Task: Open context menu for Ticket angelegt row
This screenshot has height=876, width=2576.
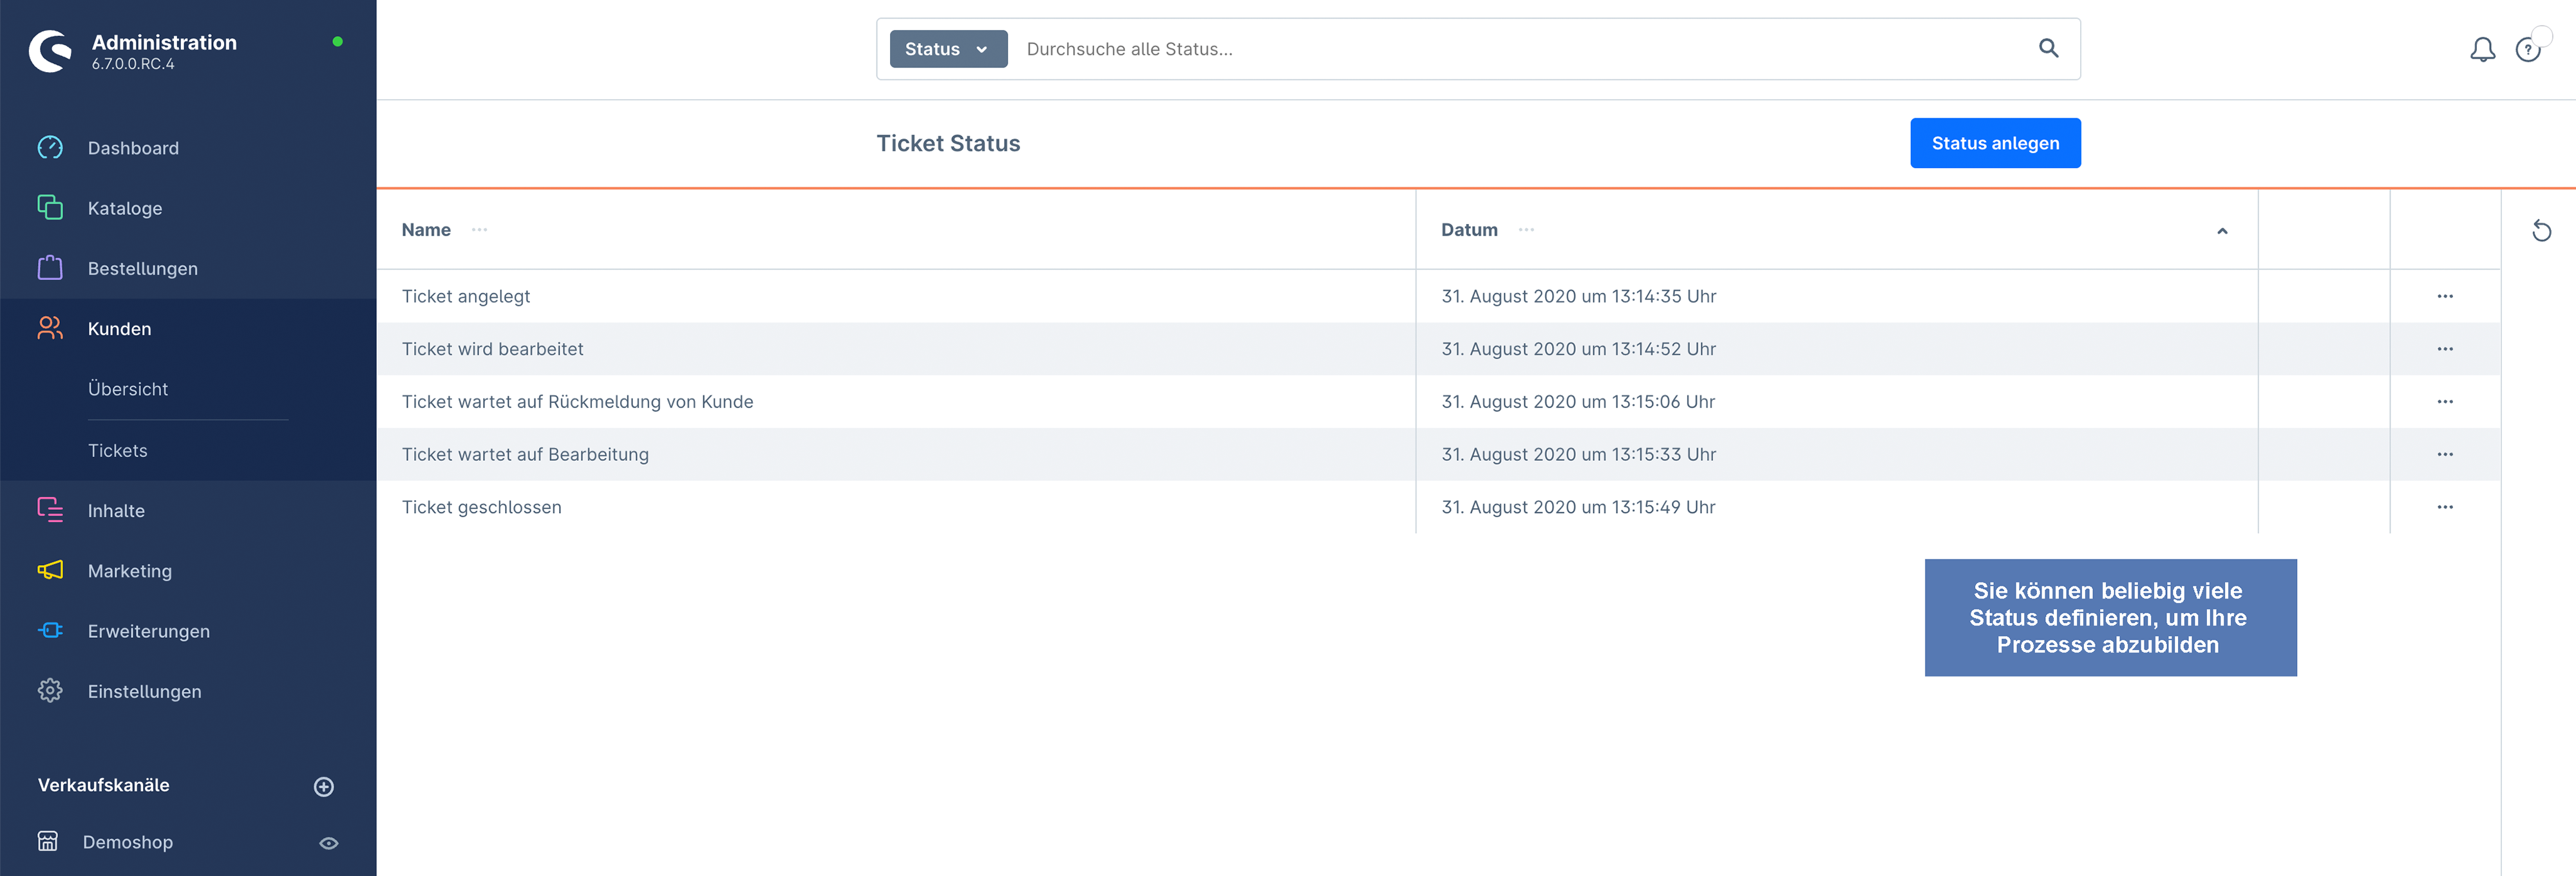Action: 2445,296
